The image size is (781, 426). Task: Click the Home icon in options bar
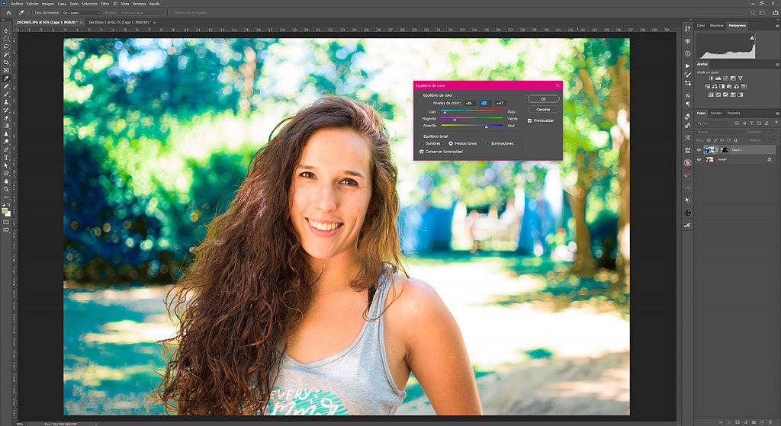coord(7,13)
